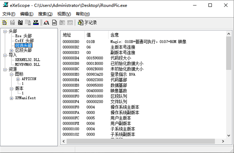Select the Exe 头部 tree item
Viewport: 234px width, 153px height.
coord(23,36)
